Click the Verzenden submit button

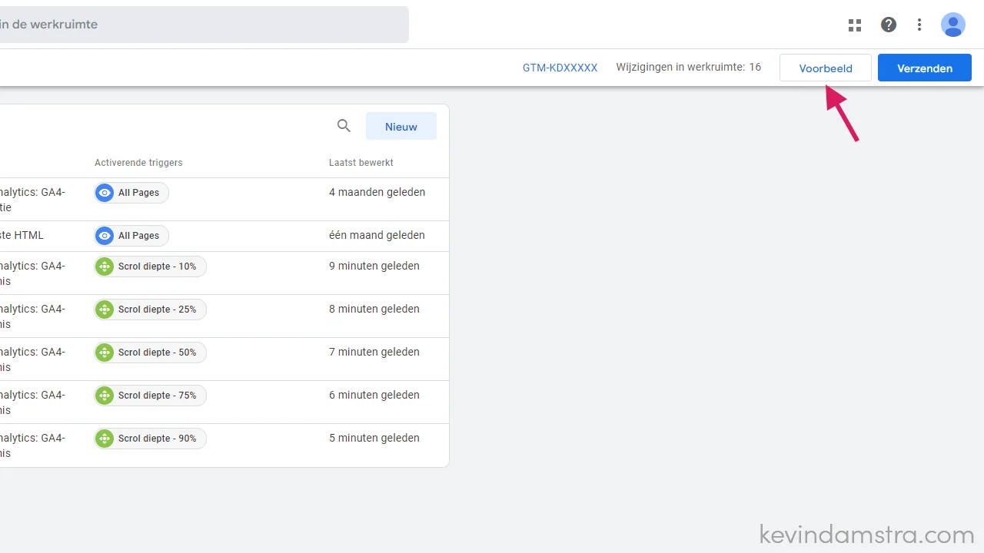point(925,68)
